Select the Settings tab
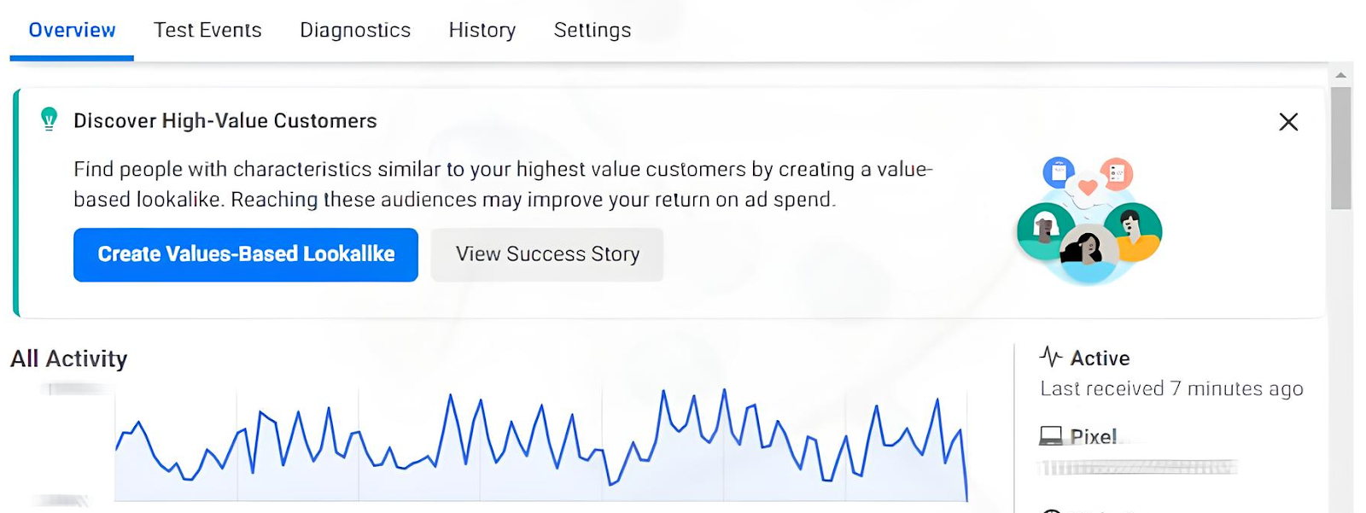The height and width of the screenshot is (513, 1366). 593,31
